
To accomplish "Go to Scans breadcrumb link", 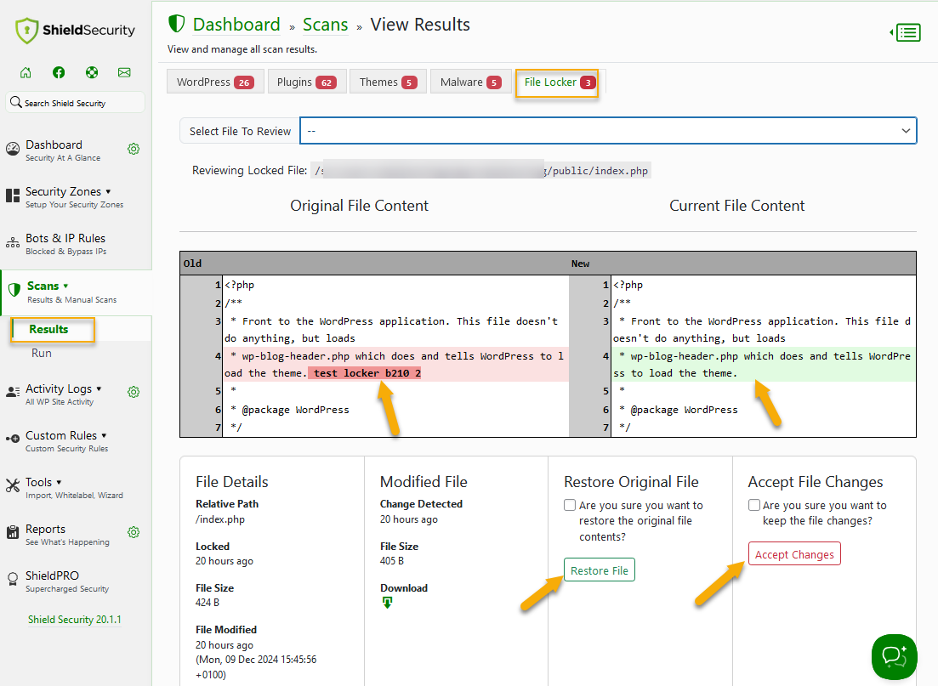I will (x=326, y=25).
